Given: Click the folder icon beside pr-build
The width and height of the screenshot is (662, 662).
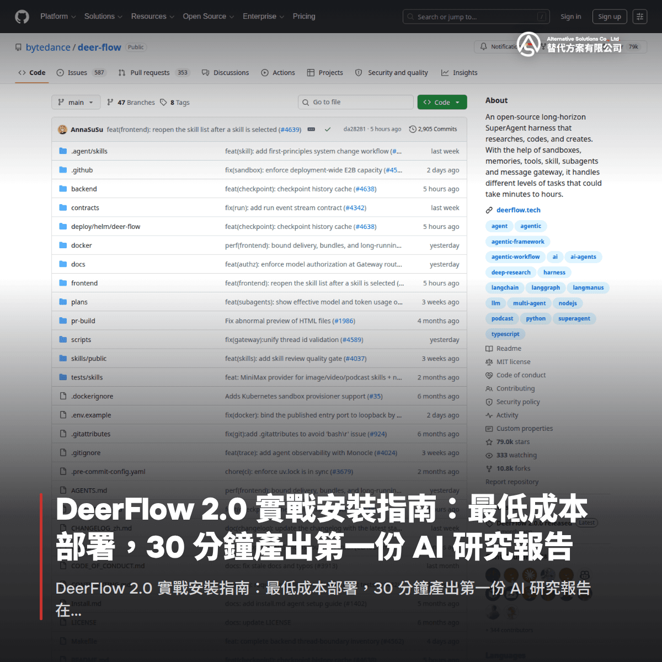Looking at the screenshot, I should coord(63,321).
